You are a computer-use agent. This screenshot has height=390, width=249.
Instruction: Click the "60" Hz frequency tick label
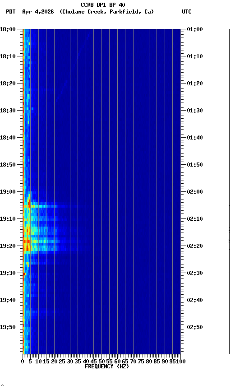click(x=117, y=362)
